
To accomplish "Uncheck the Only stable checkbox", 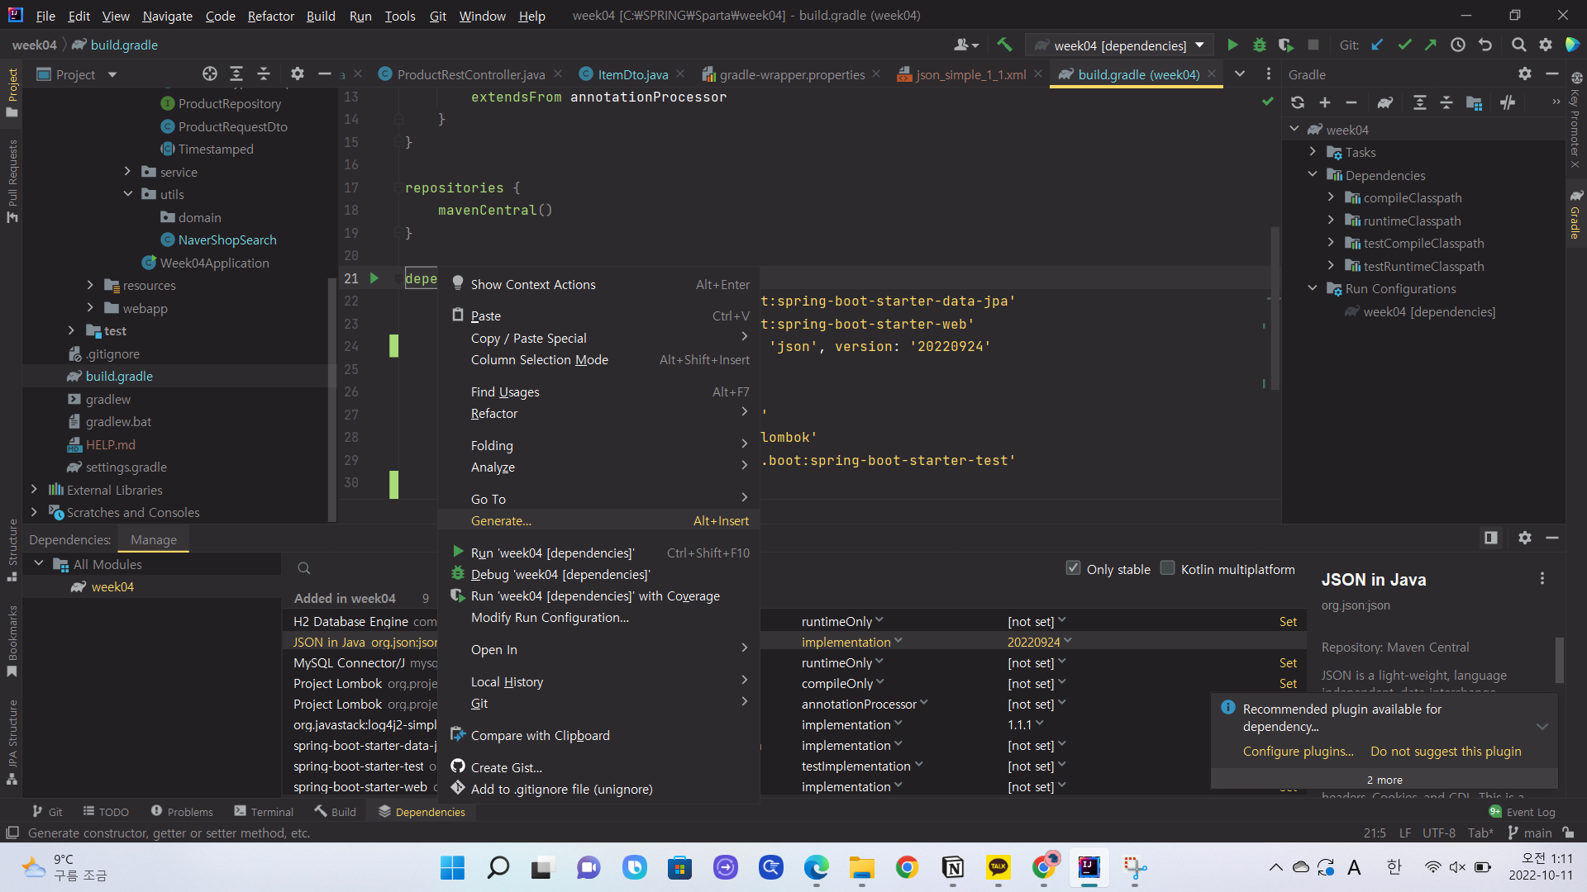I will tap(1073, 568).
